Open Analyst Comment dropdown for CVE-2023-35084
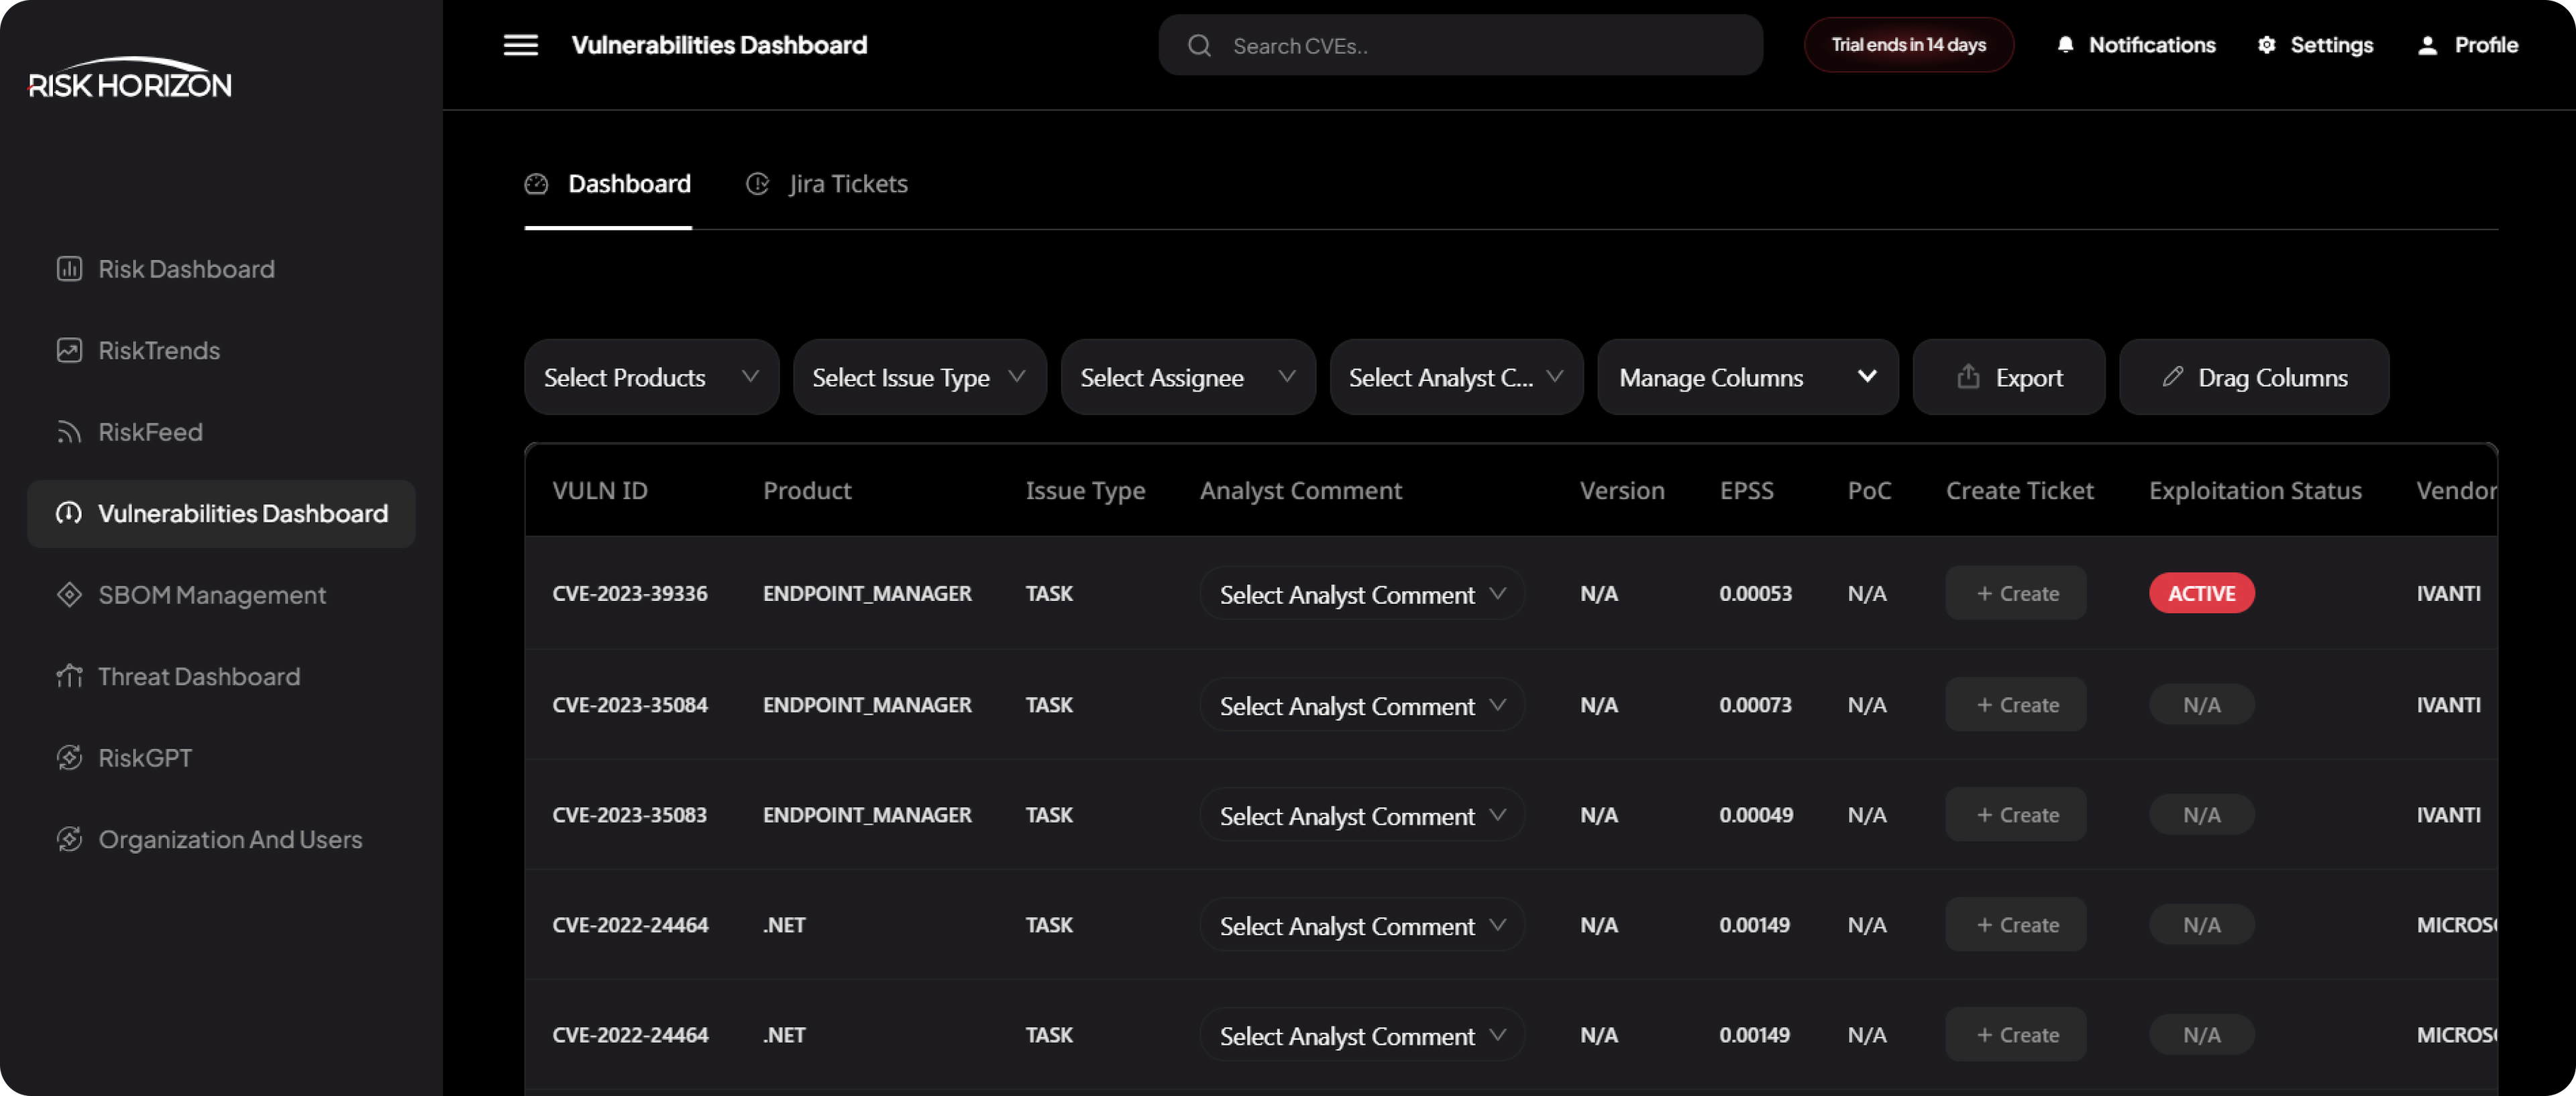Image resolution: width=2576 pixels, height=1096 pixels. point(1362,705)
